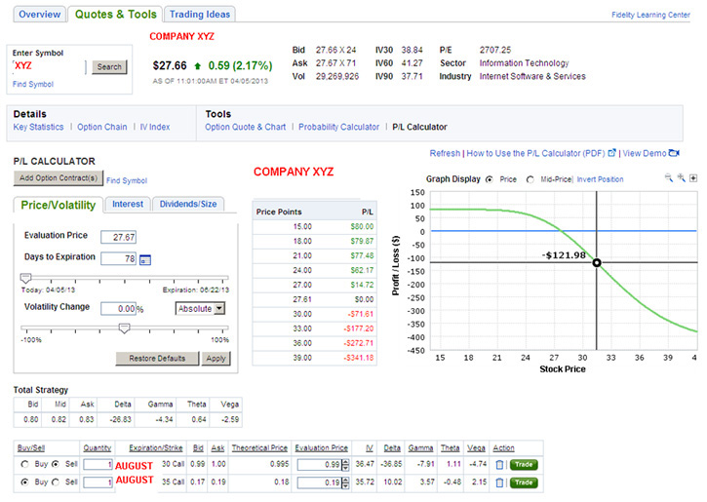Image resolution: width=707 pixels, height=502 pixels.
Task: Delete the 35 Call row with trash icon
Action: coord(498,482)
